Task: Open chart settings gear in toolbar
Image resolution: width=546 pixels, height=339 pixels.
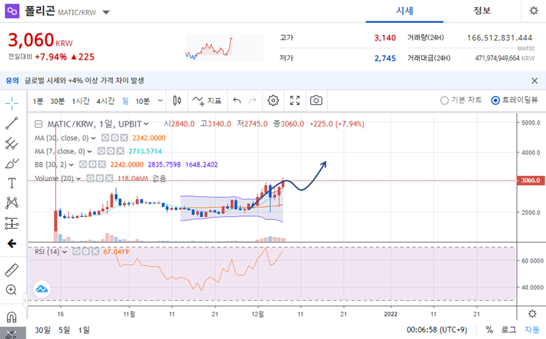Action: tap(273, 101)
